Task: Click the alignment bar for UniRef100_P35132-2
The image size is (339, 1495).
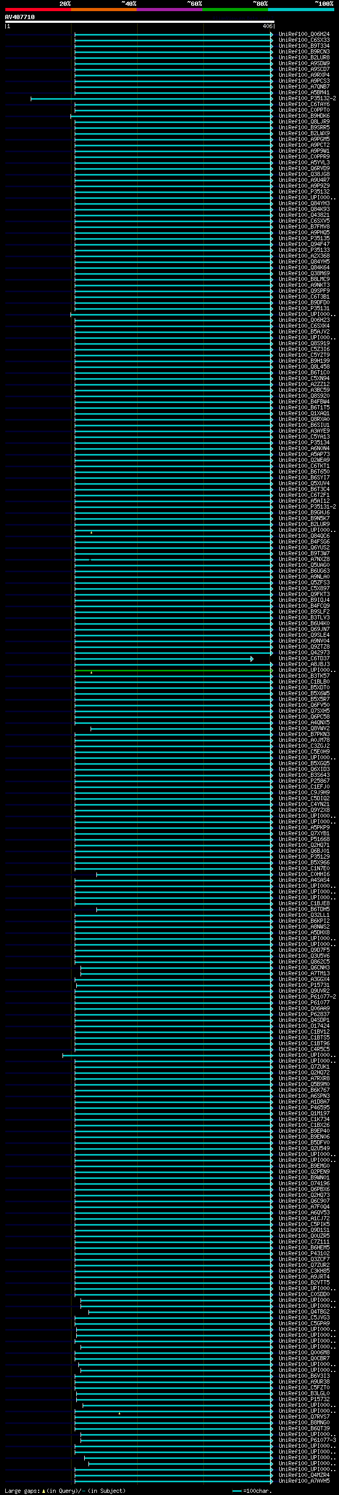Action: 152,99
